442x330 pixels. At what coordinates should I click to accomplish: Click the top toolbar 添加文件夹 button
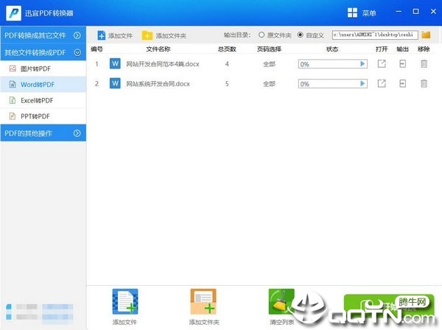[x=164, y=35]
